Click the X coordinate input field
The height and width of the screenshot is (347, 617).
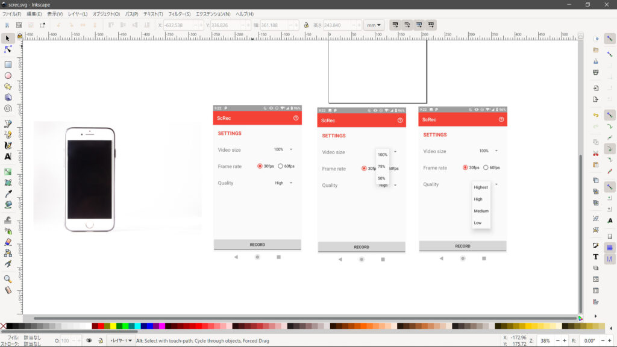(x=179, y=25)
